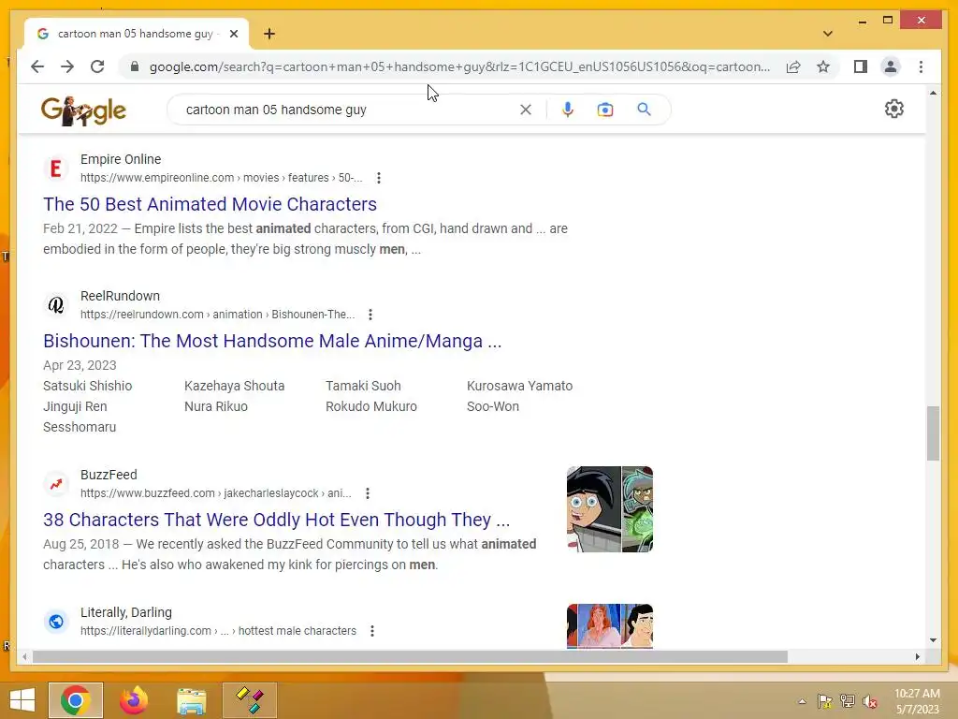Clear the search box text
The width and height of the screenshot is (958, 719).
pyautogui.click(x=526, y=110)
